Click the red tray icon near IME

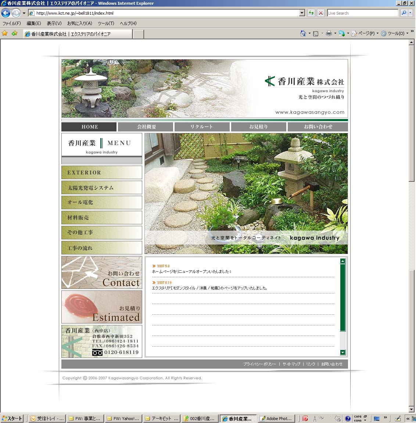[305, 419]
